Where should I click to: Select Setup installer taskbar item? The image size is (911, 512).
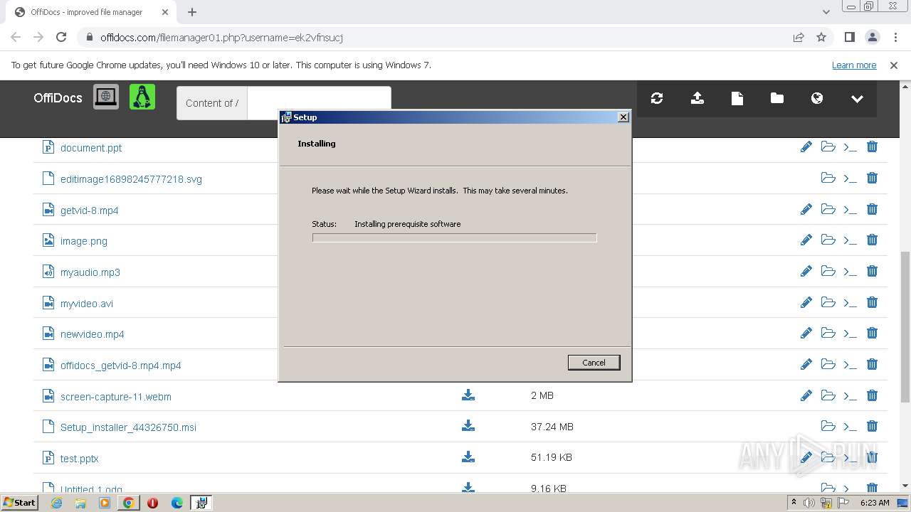click(201, 503)
